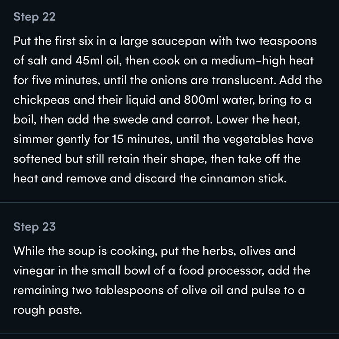Click the '800ml' water quantity
The height and width of the screenshot is (339, 339).
pyautogui.click(x=201, y=100)
